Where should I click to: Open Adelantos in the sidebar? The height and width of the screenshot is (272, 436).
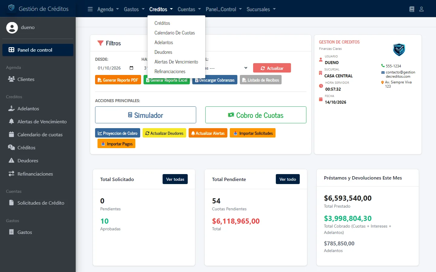click(38, 108)
